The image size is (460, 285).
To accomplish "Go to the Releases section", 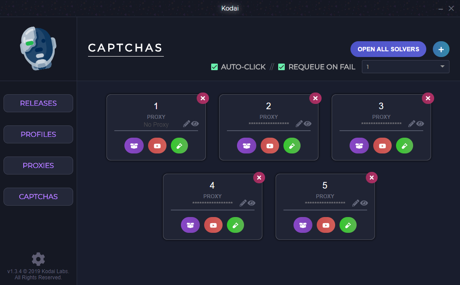I will pos(39,103).
